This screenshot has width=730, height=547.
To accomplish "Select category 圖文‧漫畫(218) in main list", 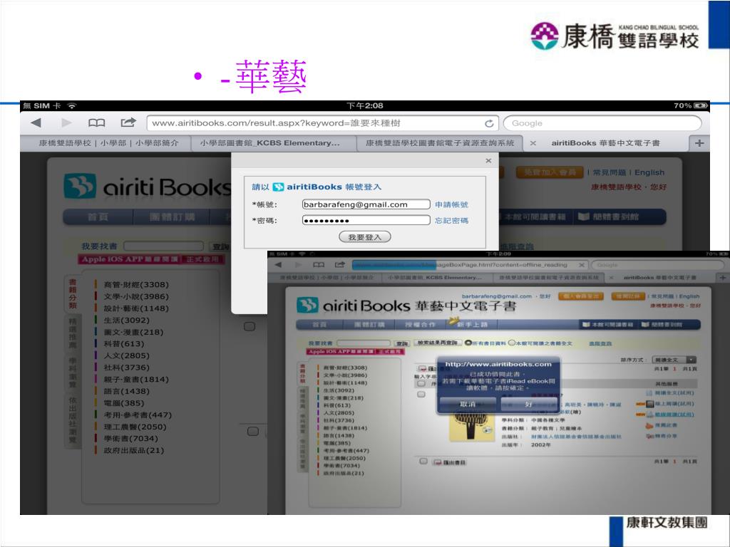I will [x=133, y=332].
